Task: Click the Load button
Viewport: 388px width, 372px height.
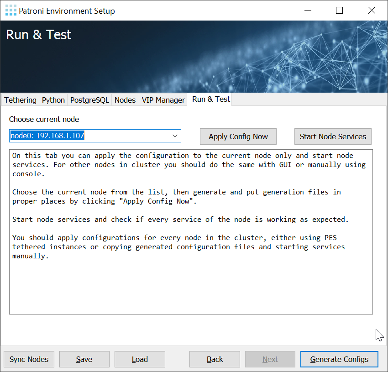Action: [x=140, y=359]
